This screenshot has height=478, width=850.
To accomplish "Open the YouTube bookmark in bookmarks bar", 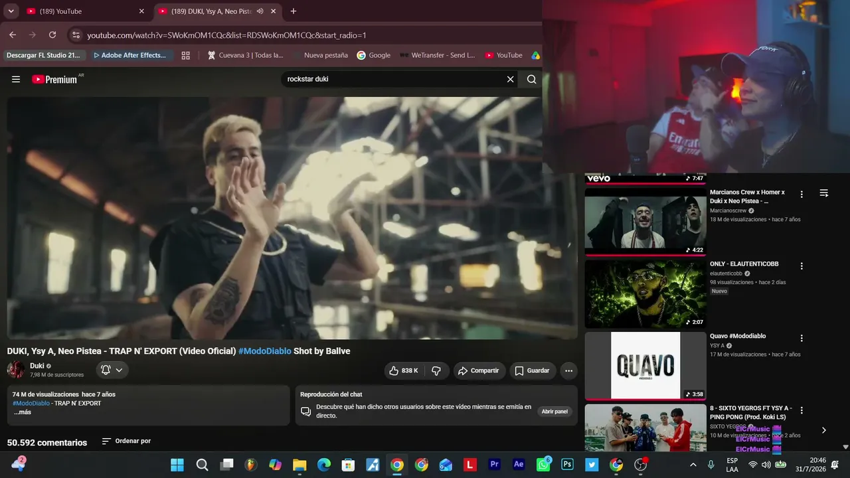I will tap(503, 55).
